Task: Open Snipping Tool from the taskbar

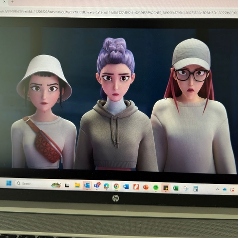Action: click(186, 188)
